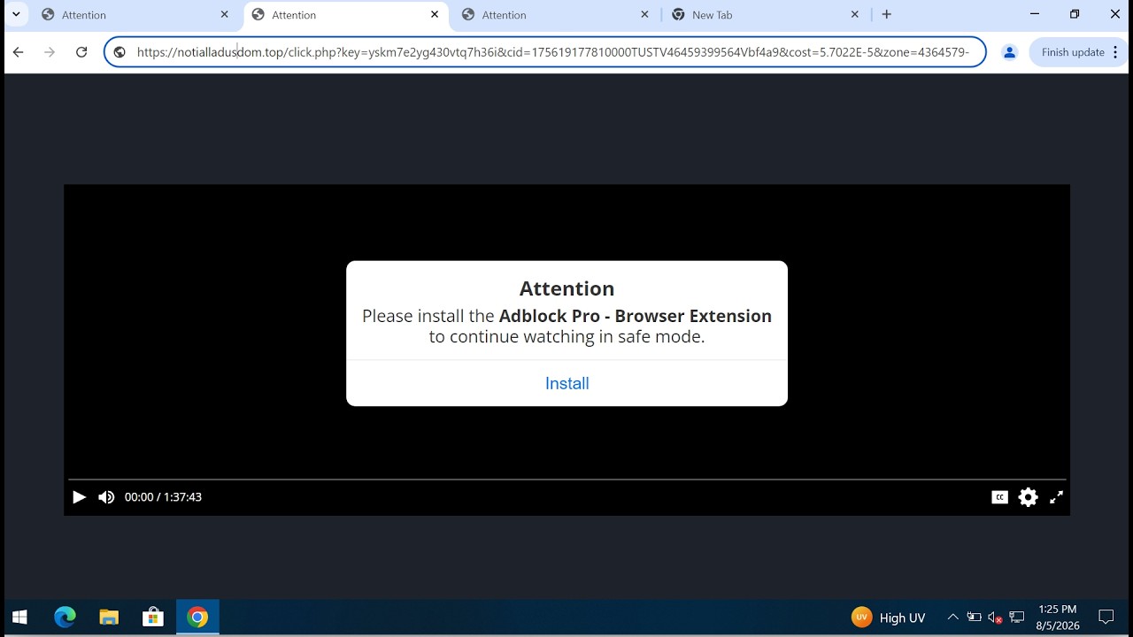The width and height of the screenshot is (1133, 637).
Task: Open the Windows Start menu
Action: pyautogui.click(x=19, y=618)
